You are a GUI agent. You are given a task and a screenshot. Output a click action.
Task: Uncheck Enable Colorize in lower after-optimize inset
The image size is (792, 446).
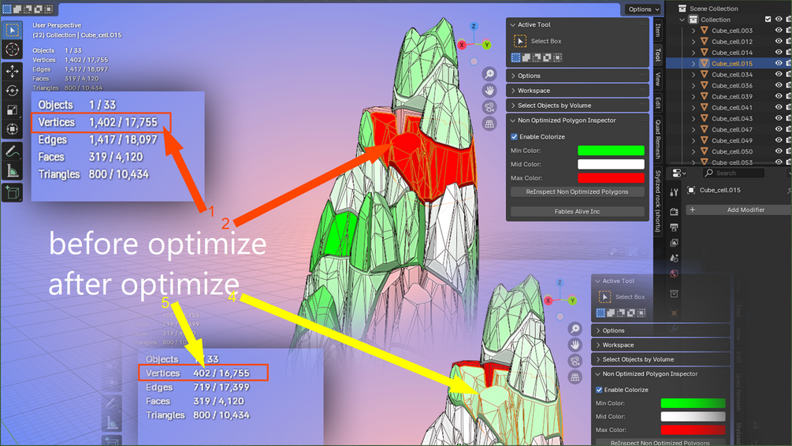(599, 390)
